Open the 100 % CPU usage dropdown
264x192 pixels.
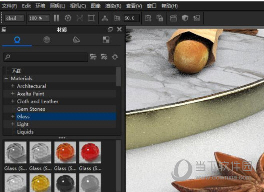(39, 18)
